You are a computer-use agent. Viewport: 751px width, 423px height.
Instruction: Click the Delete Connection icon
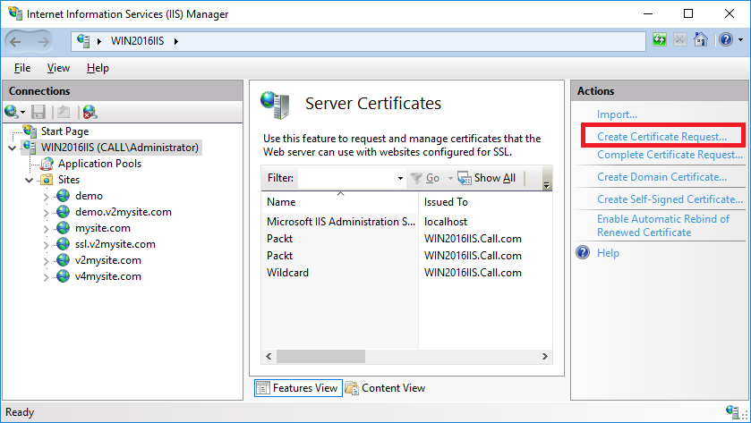pos(90,112)
